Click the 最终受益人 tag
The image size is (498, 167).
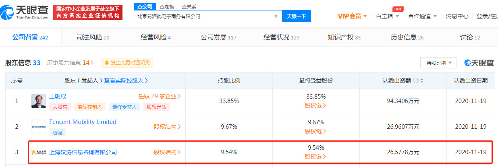coord(124,107)
